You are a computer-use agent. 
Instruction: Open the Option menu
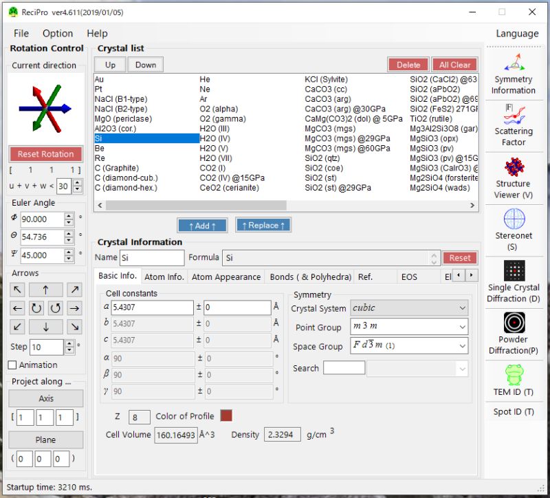pos(58,33)
